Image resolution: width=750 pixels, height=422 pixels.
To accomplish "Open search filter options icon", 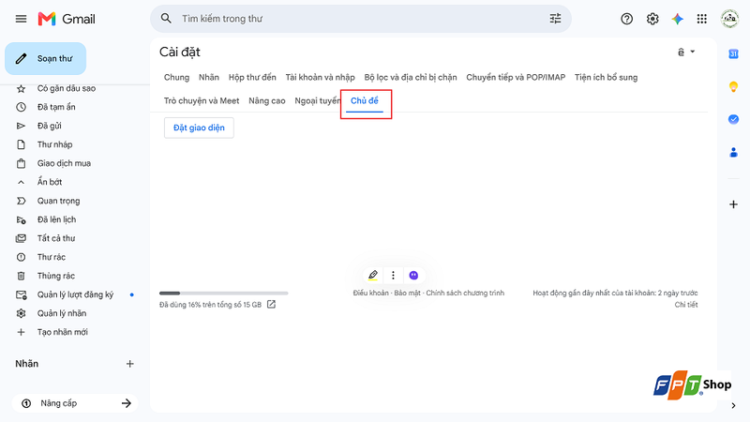I will pyautogui.click(x=555, y=19).
